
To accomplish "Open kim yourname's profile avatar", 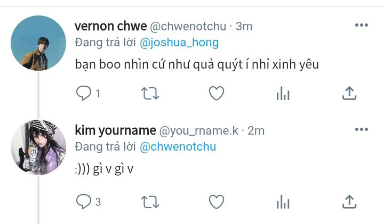I will (38, 147).
